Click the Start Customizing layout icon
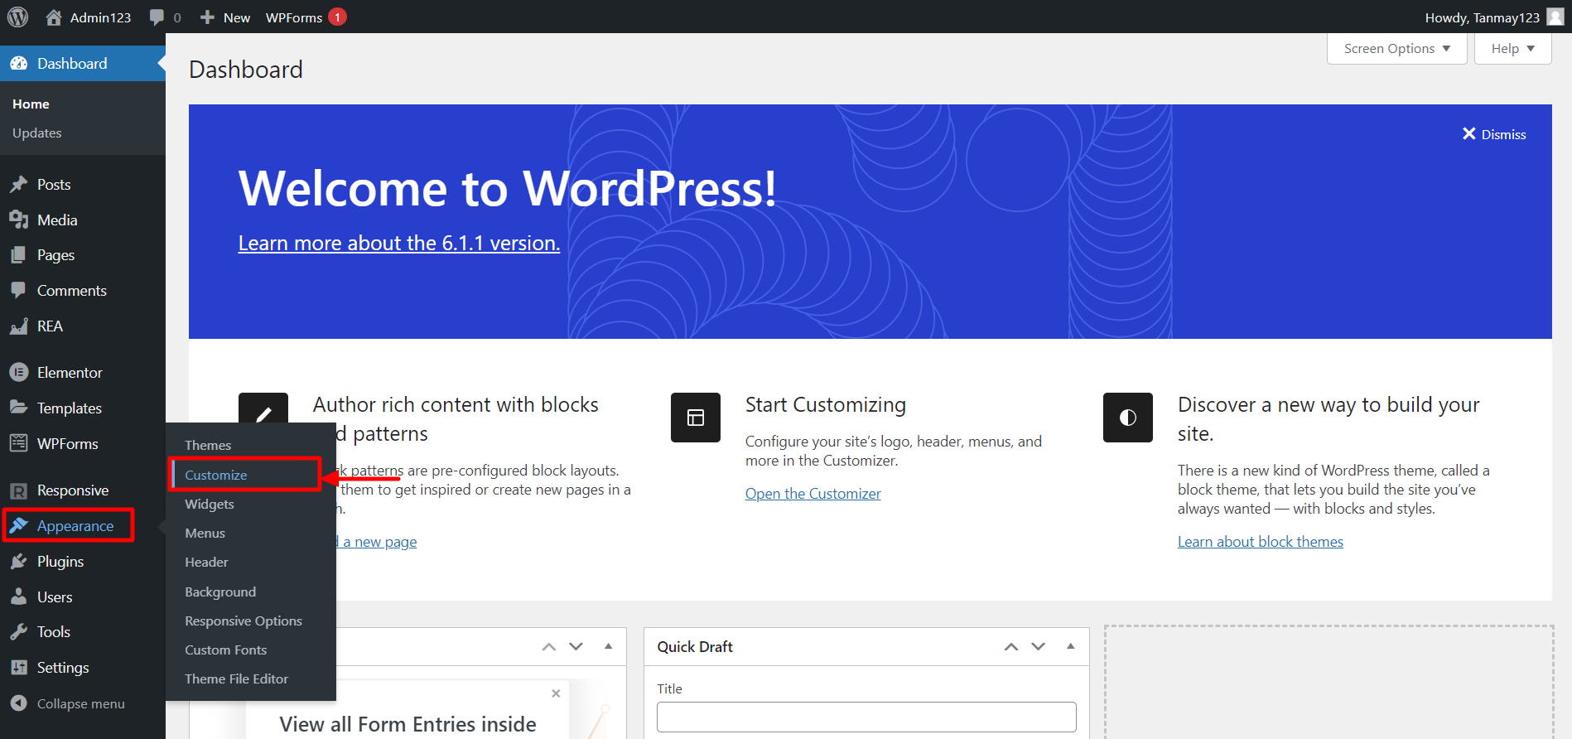 [696, 418]
